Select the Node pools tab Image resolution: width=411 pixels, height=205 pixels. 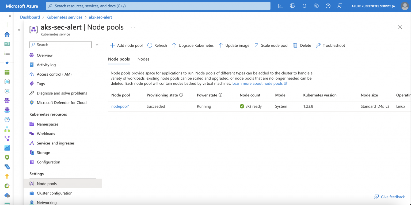tap(119, 59)
